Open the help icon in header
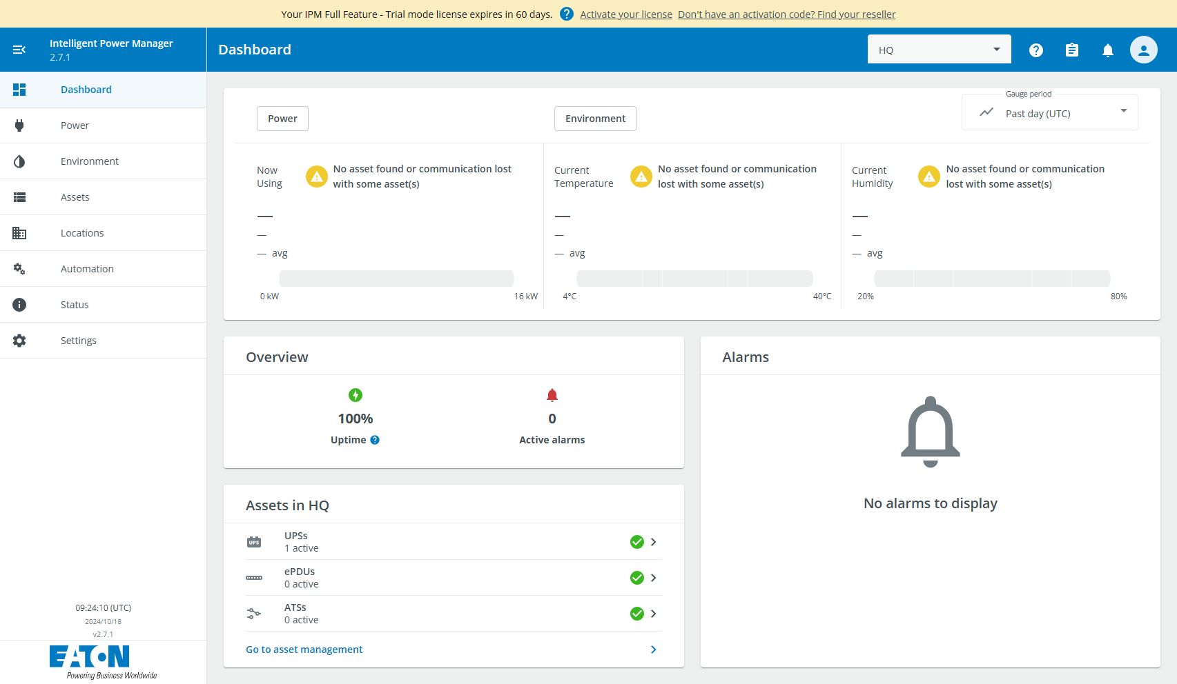 pyautogui.click(x=1035, y=50)
